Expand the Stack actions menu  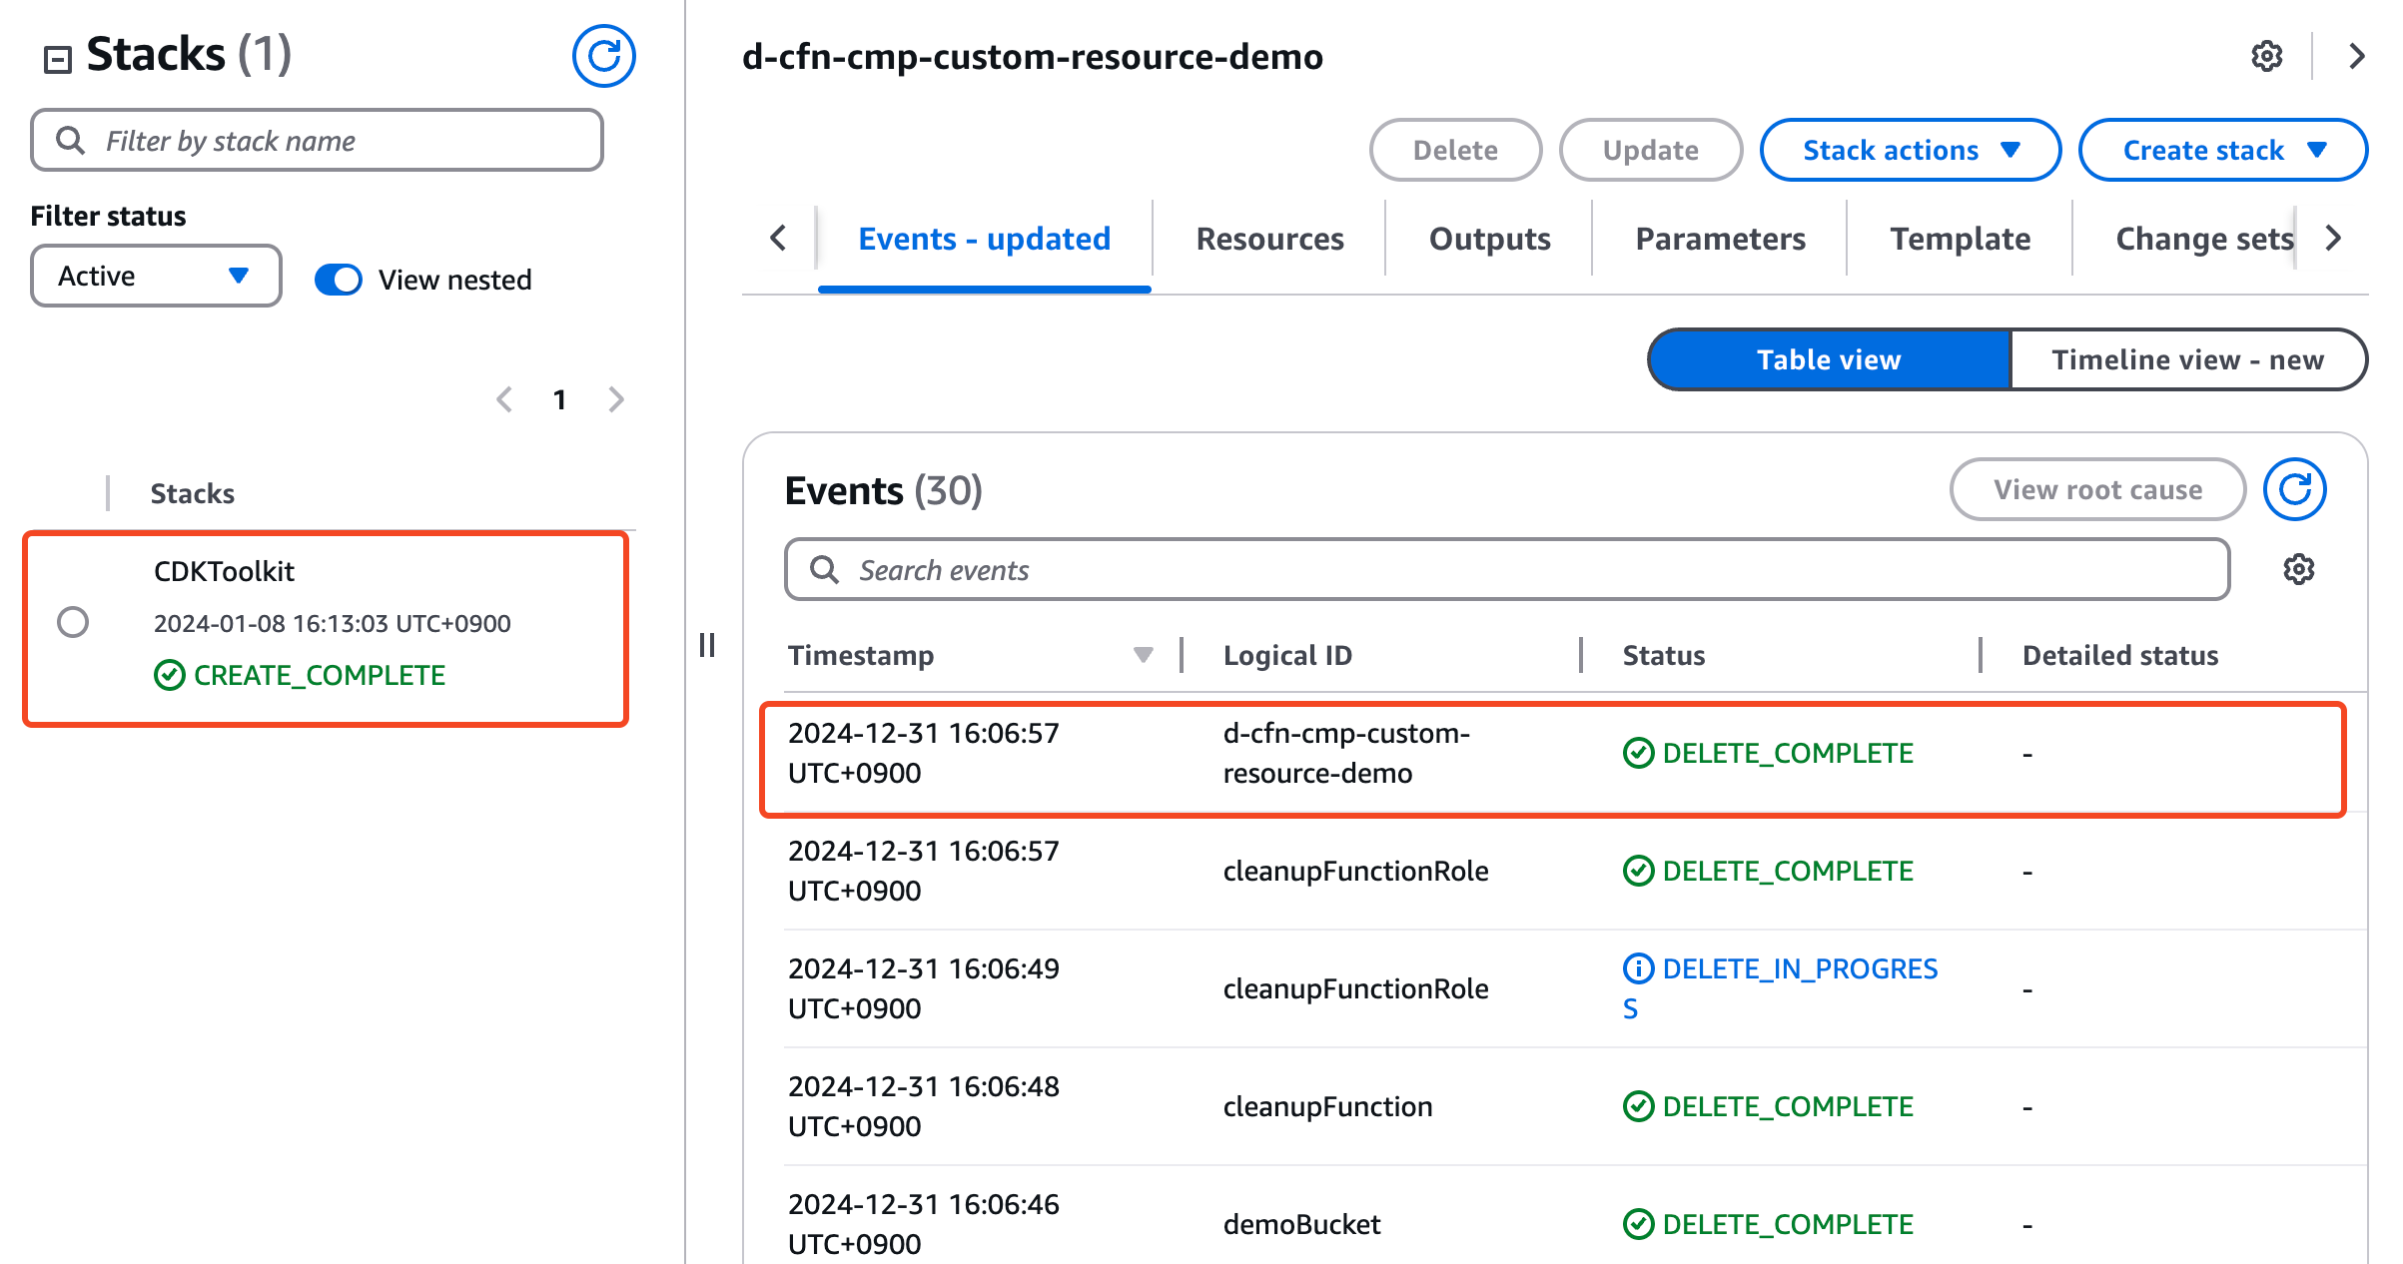click(x=1910, y=150)
